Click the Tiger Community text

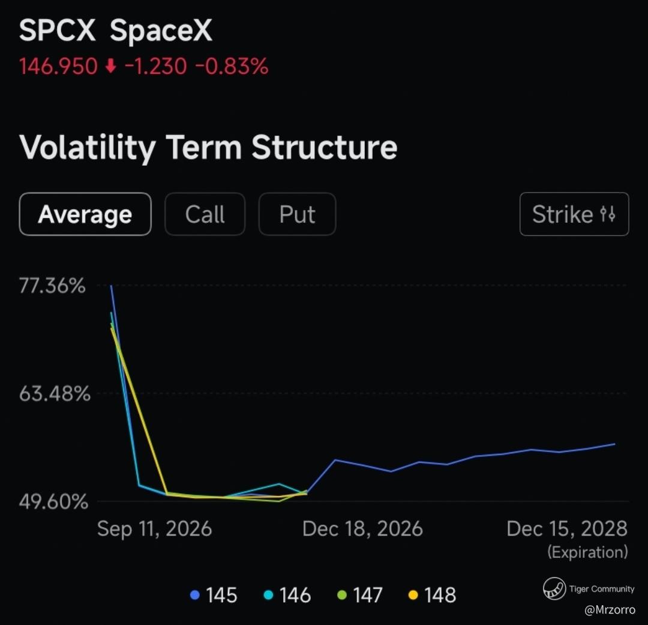(x=602, y=588)
